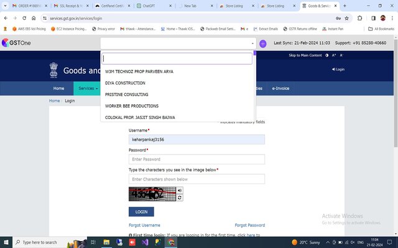Bookmark this page with the star icon
Screen dimensions: 398x248
coord(347,18)
